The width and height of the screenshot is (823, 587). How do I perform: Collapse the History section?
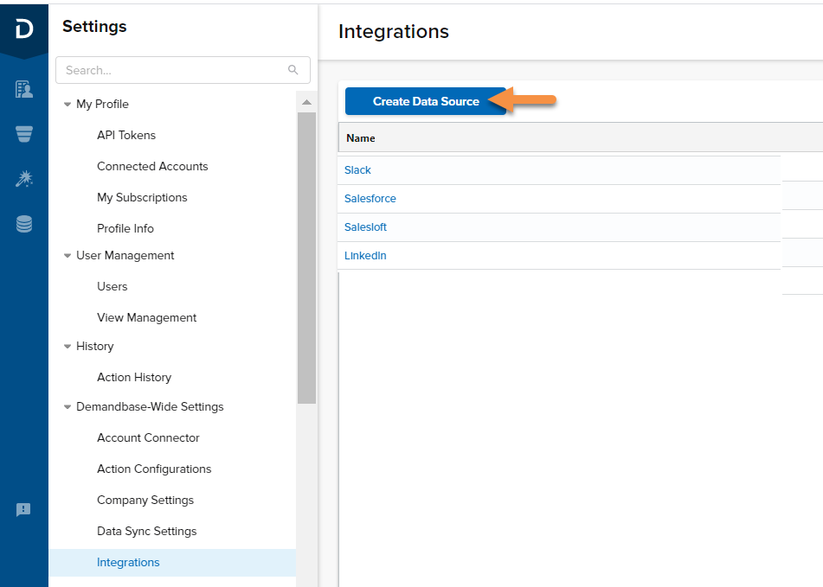[68, 347]
